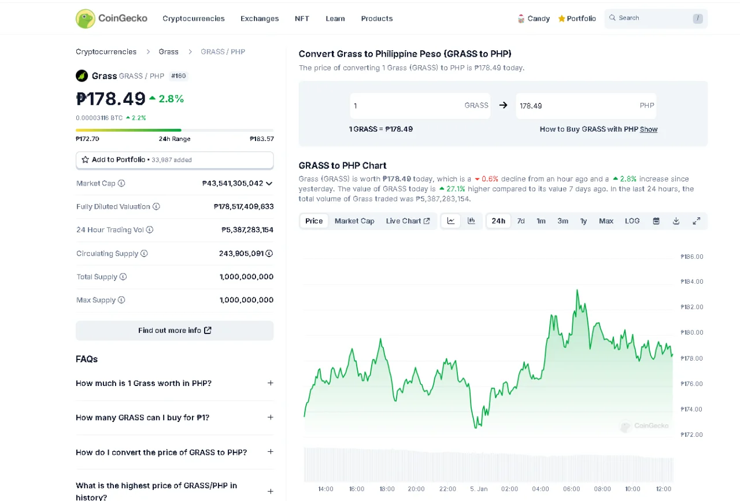Open the Total Supply info icon
Image resolution: width=740 pixels, height=501 pixels.
point(123,277)
